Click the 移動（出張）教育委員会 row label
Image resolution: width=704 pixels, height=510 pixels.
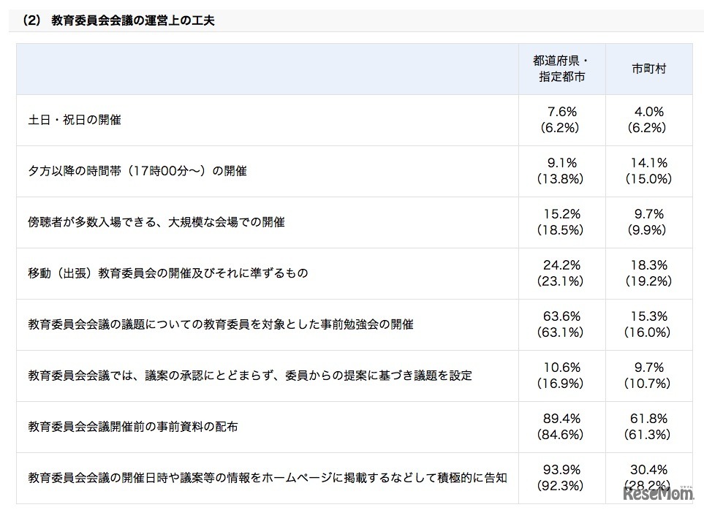tap(168, 273)
